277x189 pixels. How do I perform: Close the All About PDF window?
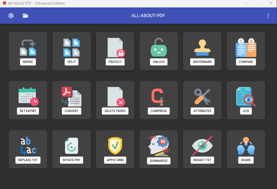point(271,3)
